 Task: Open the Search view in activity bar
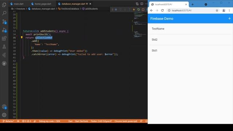pos(4,13)
